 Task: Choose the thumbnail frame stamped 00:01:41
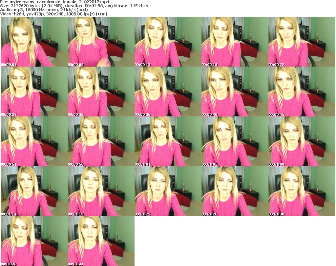[101, 241]
